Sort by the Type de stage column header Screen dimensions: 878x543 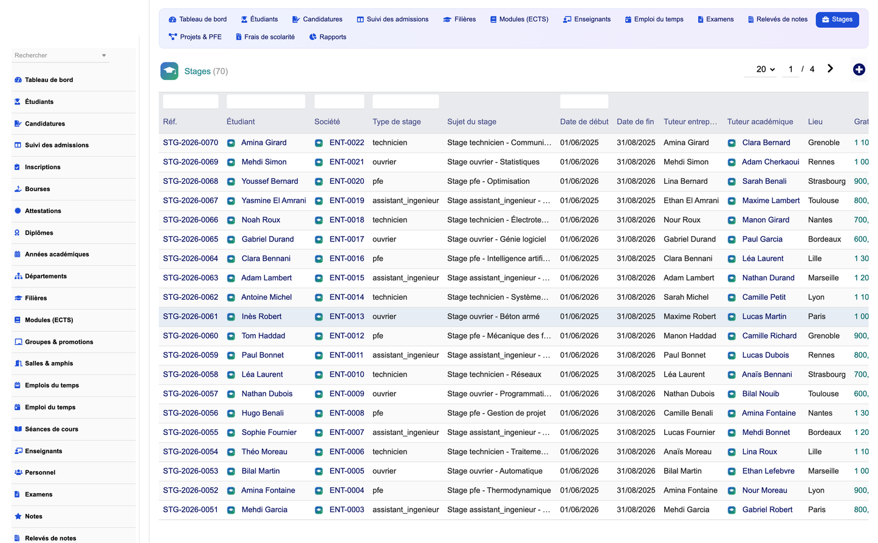[x=396, y=122]
